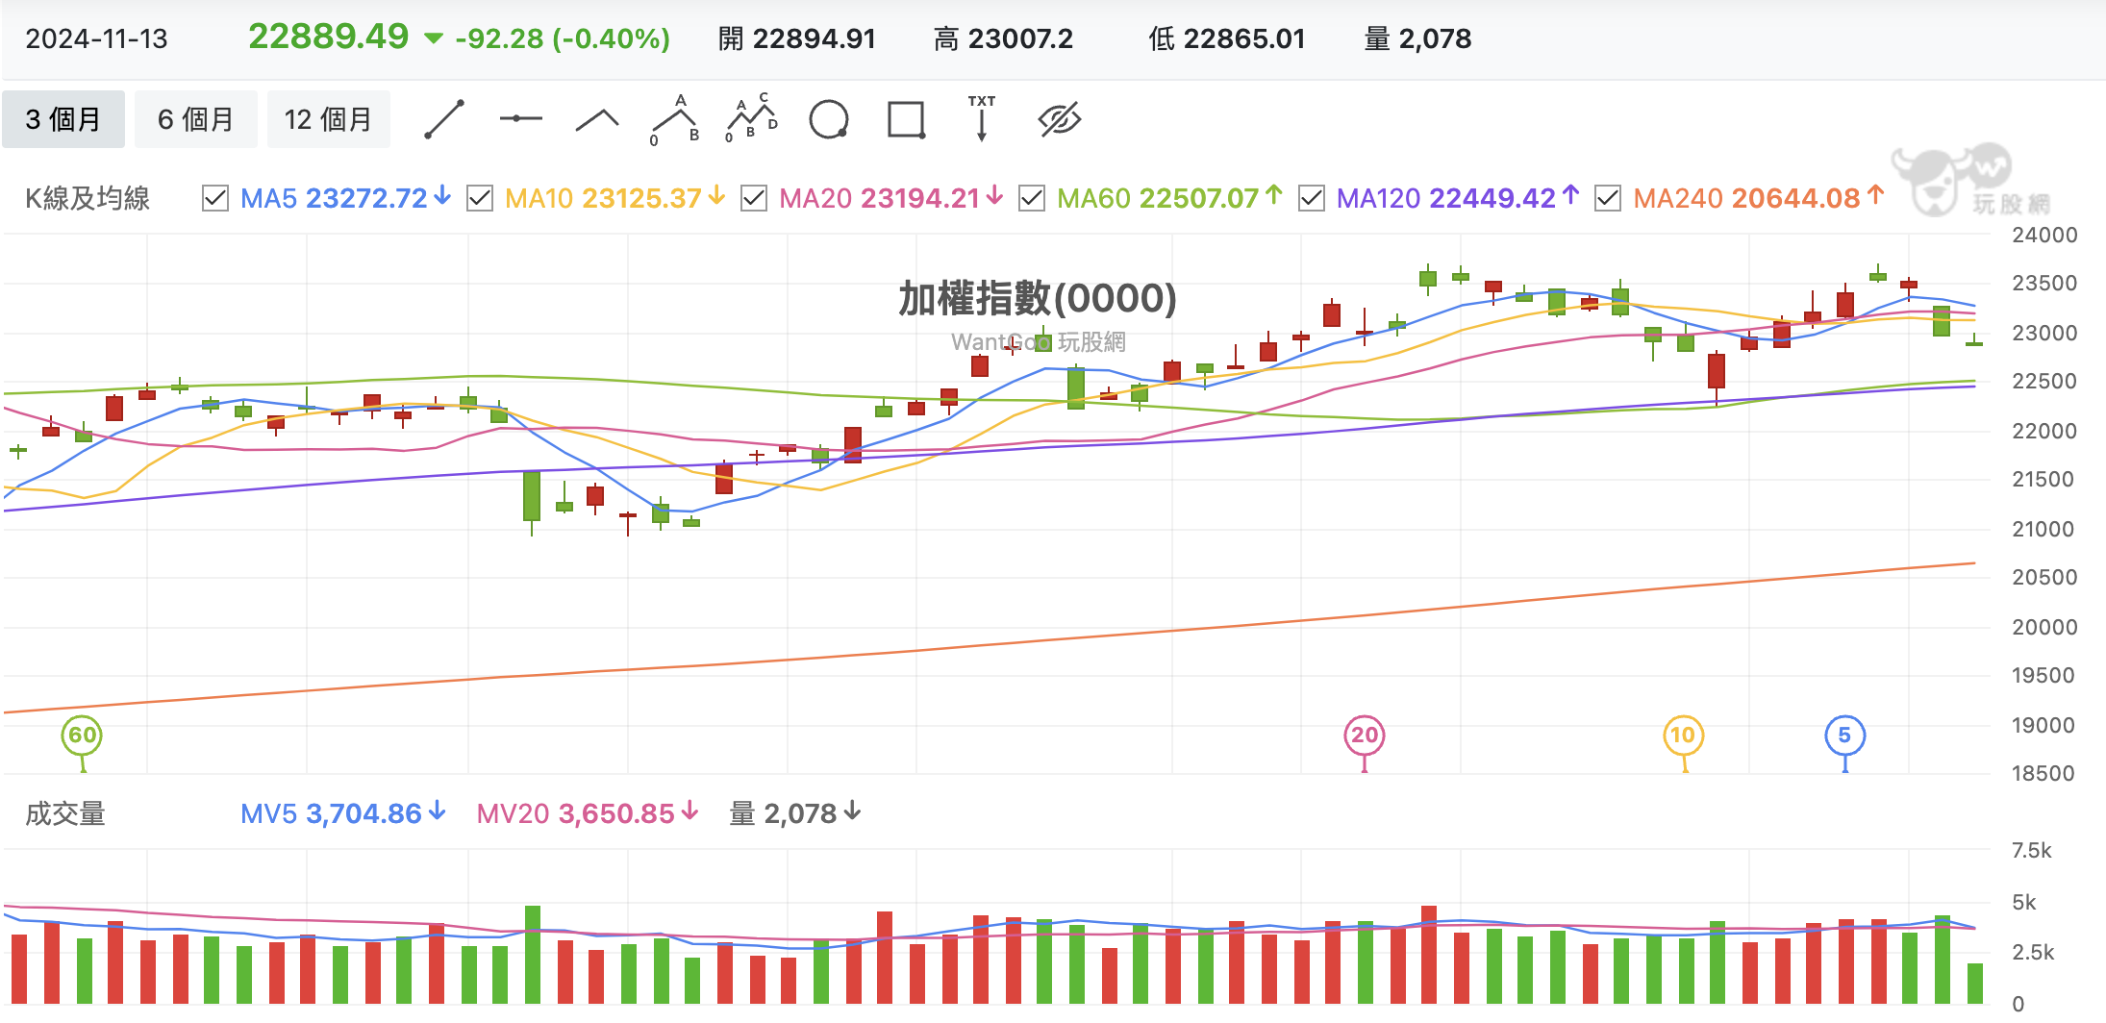The width and height of the screenshot is (2106, 1023).
Task: Click the header volume 量 2,078
Action: pos(1417,38)
